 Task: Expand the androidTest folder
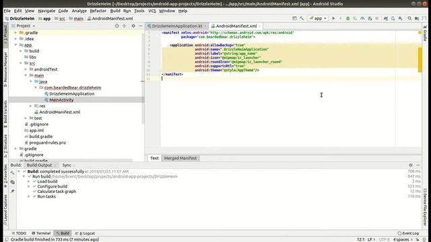tap(26, 69)
